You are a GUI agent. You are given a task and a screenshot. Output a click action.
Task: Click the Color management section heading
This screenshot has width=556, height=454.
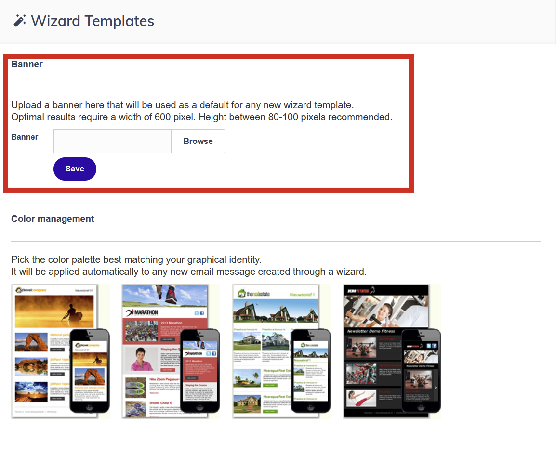(53, 219)
